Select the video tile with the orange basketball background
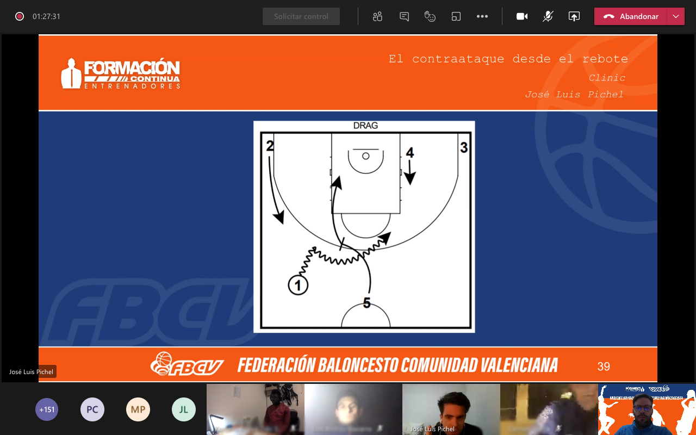 click(x=647, y=409)
